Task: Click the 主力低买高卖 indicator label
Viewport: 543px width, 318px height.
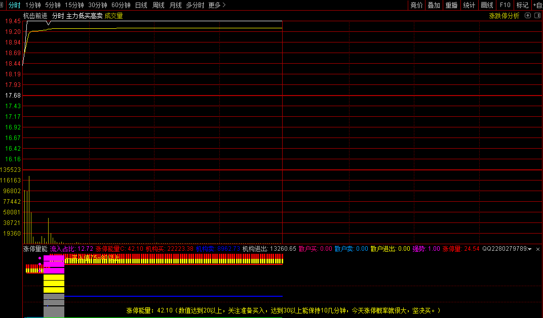Action: pos(84,16)
